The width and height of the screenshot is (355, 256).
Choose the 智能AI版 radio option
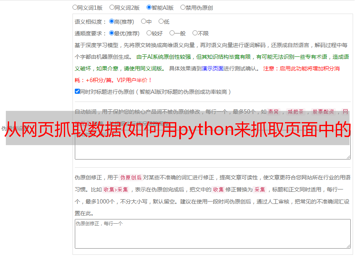pos(149,7)
